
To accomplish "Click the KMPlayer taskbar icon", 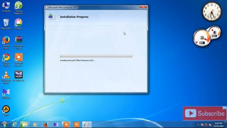I will click(x=56, y=124).
